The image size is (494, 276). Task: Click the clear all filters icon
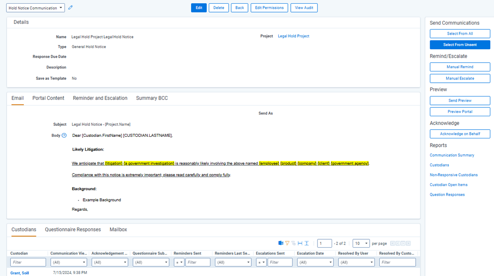pyautogui.click(x=294, y=243)
